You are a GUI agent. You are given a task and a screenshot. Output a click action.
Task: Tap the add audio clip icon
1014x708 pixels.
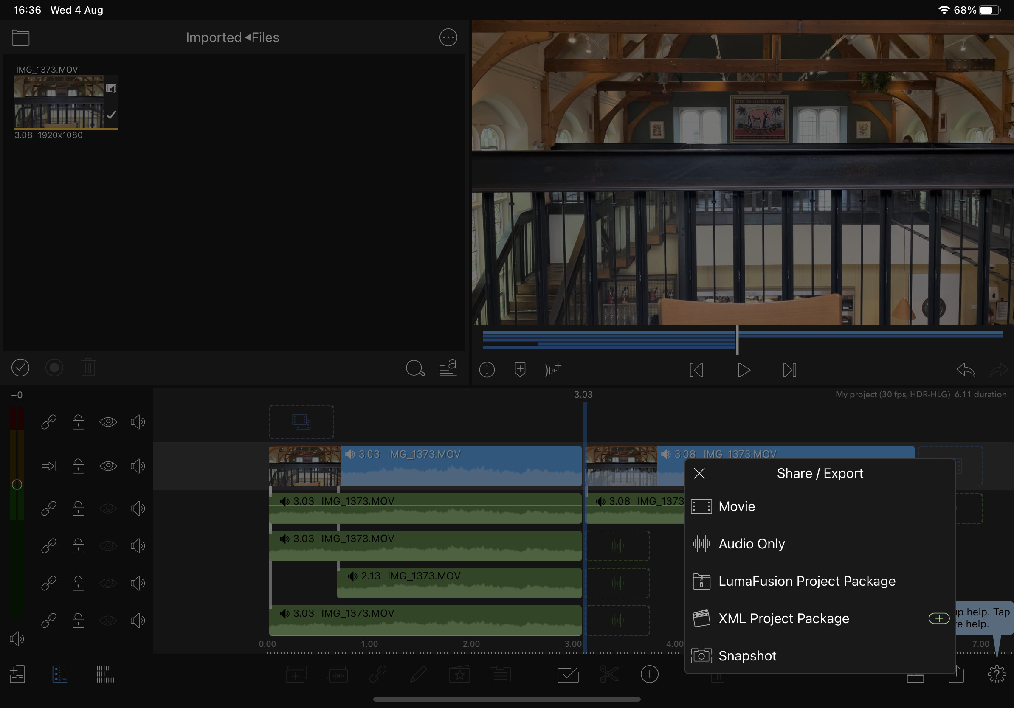338,674
